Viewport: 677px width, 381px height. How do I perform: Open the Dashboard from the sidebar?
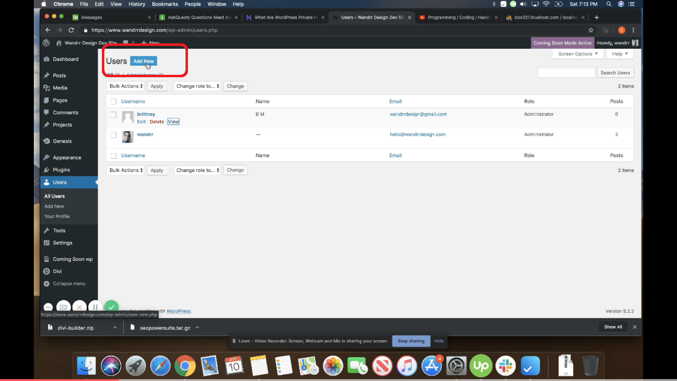coord(65,59)
